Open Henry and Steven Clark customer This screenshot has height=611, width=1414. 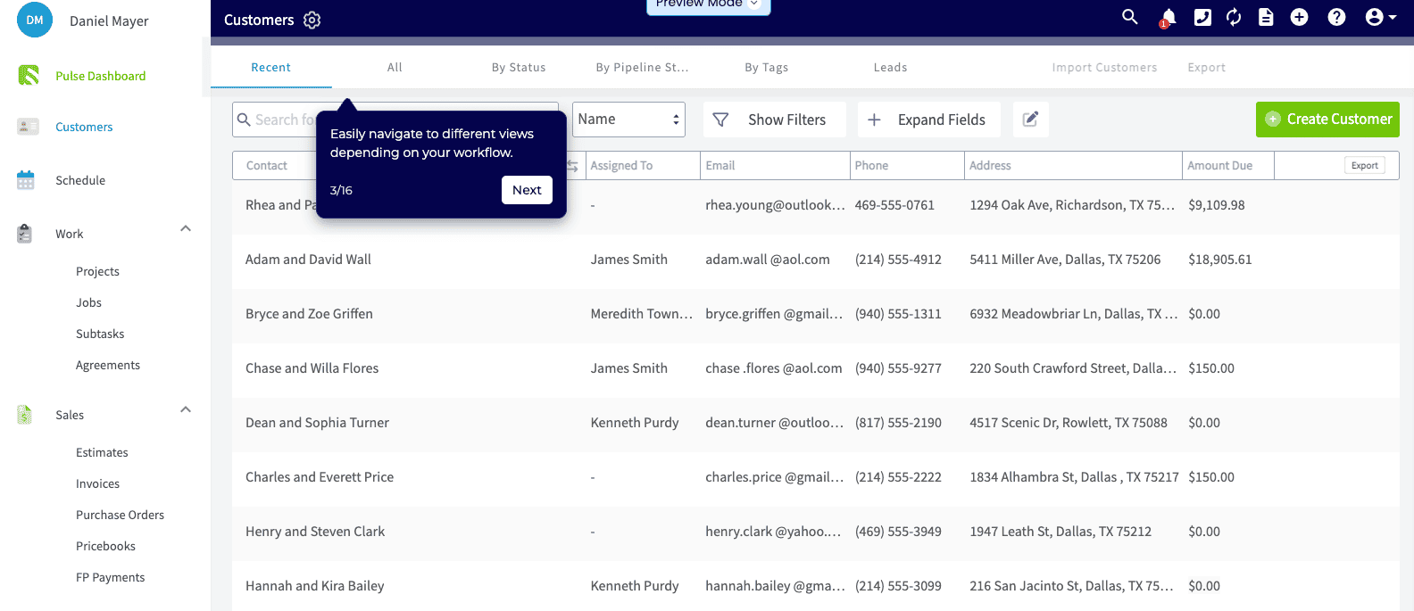click(x=315, y=532)
